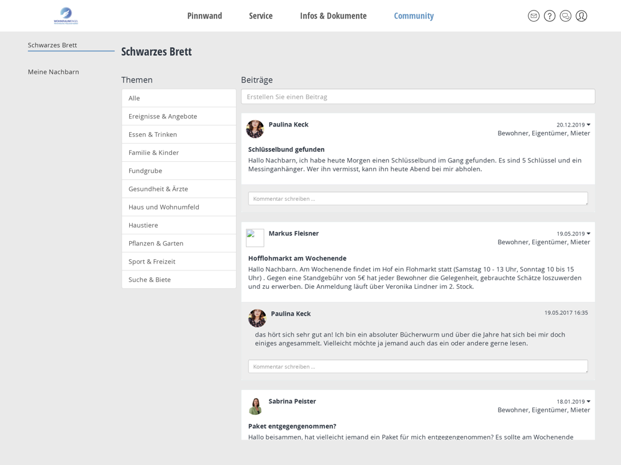621x465 pixels.
Task: Open the chat bubbles icon
Action: (565, 16)
